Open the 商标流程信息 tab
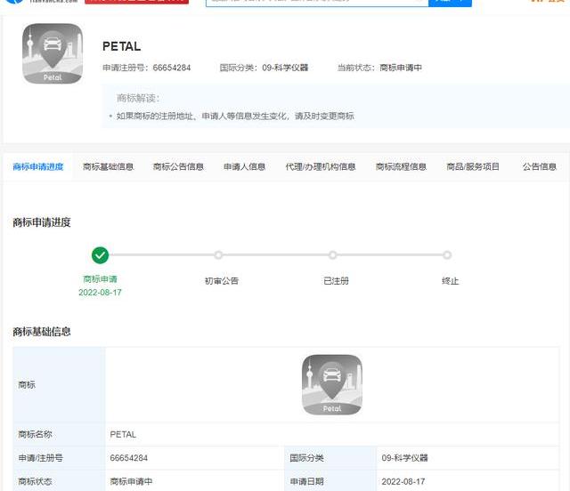 pos(401,166)
